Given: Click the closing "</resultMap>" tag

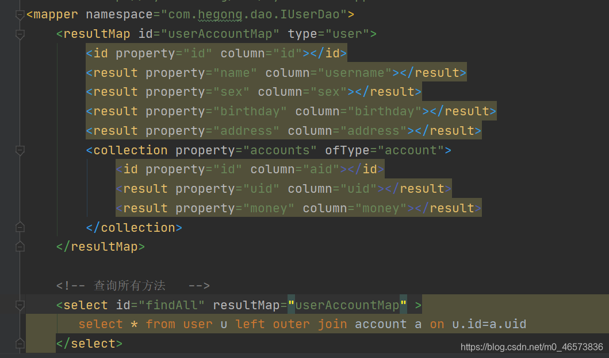Looking at the screenshot, I should [101, 247].
